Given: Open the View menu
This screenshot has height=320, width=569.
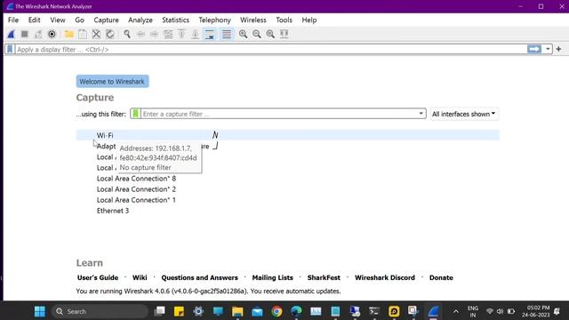Looking at the screenshot, I should (x=57, y=20).
